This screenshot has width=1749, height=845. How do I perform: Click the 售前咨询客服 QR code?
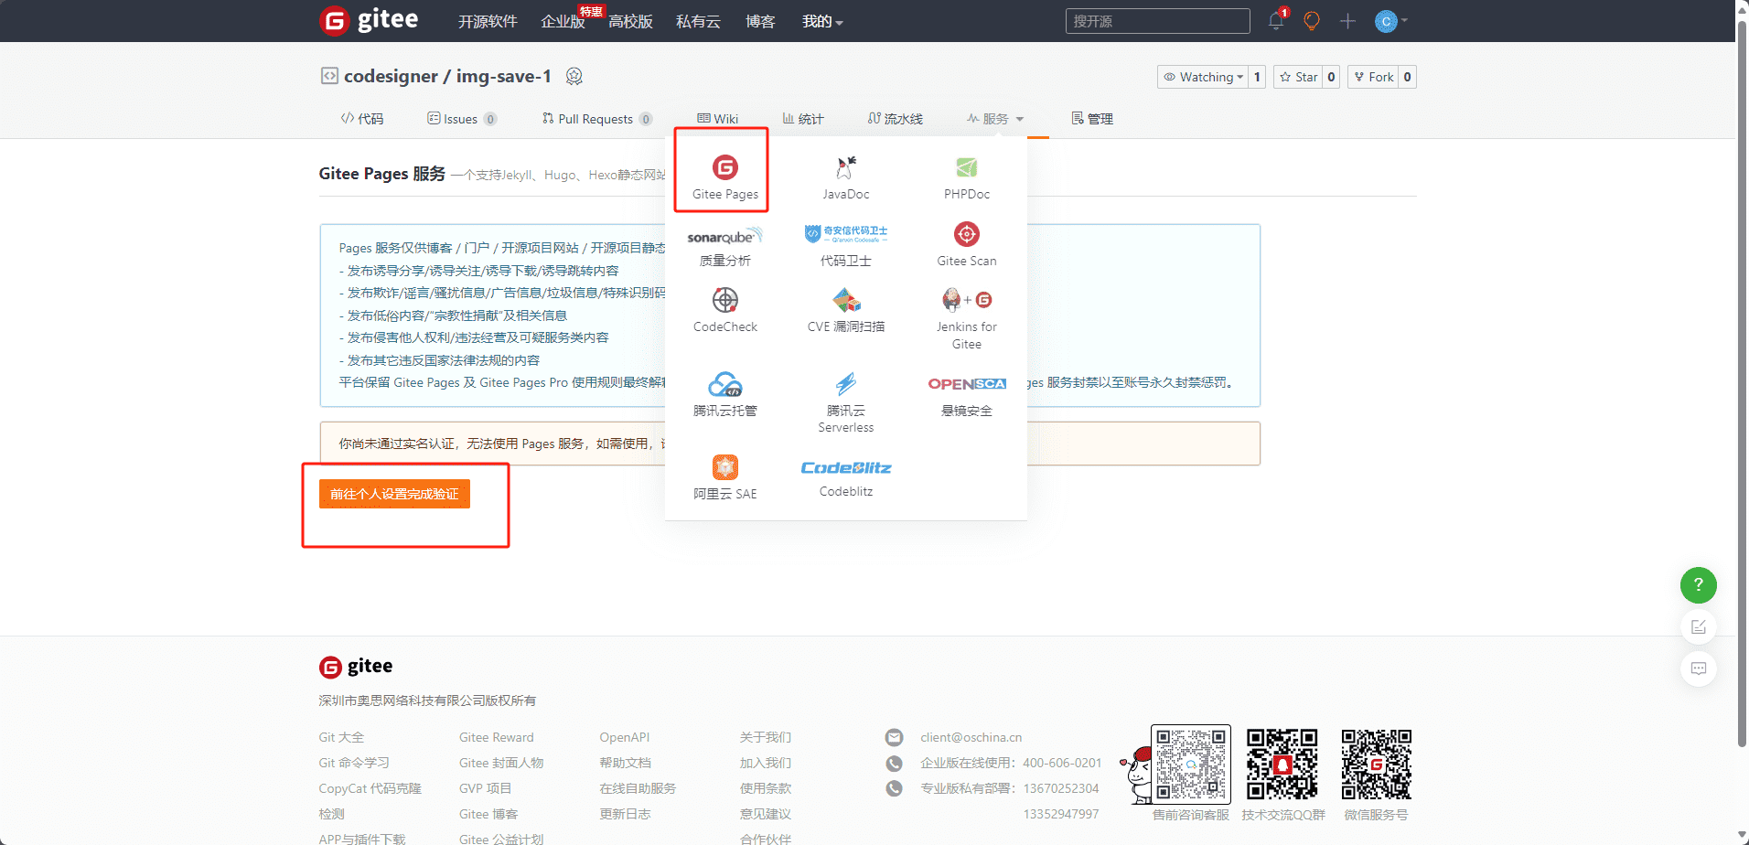[x=1190, y=765]
